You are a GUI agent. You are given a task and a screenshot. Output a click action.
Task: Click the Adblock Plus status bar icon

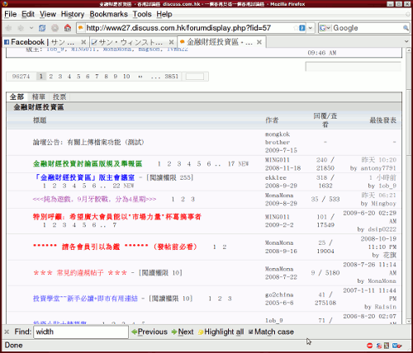370,346
